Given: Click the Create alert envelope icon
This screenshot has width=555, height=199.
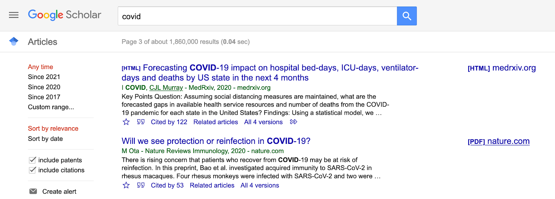Looking at the screenshot, I should click(33, 191).
